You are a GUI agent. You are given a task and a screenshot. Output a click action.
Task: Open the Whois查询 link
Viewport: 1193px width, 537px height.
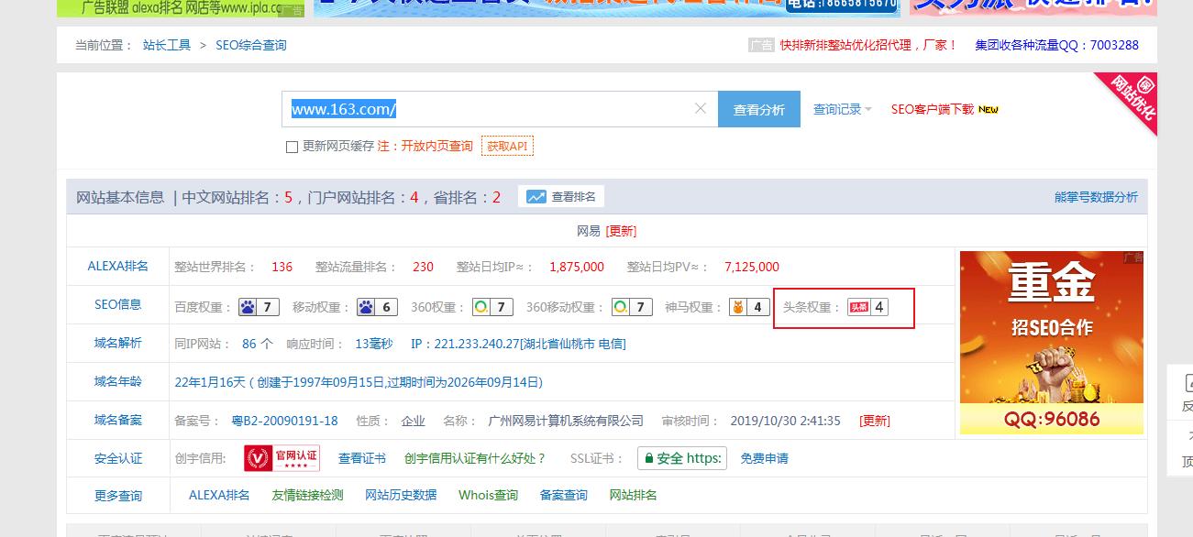(x=486, y=493)
